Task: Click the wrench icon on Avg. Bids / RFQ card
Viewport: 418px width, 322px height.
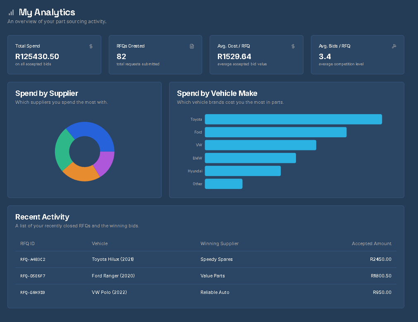Action: coord(394,46)
